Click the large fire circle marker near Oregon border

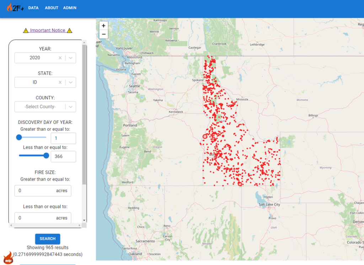coord(205,137)
